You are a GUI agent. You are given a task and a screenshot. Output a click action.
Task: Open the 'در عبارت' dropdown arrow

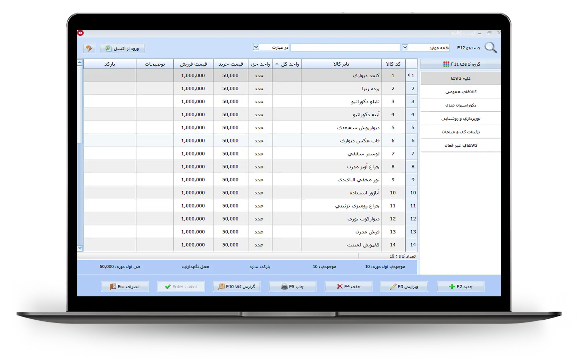[256, 47]
